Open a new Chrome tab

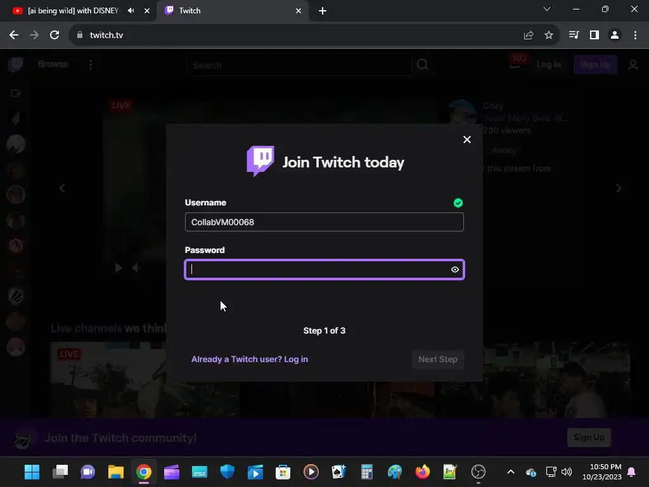[x=323, y=11]
